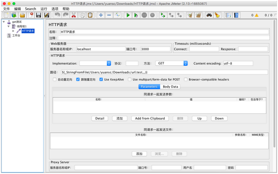278x174 pixels.
Task: Click the Search binoculars icon
Action: pyautogui.click(x=209, y=15)
